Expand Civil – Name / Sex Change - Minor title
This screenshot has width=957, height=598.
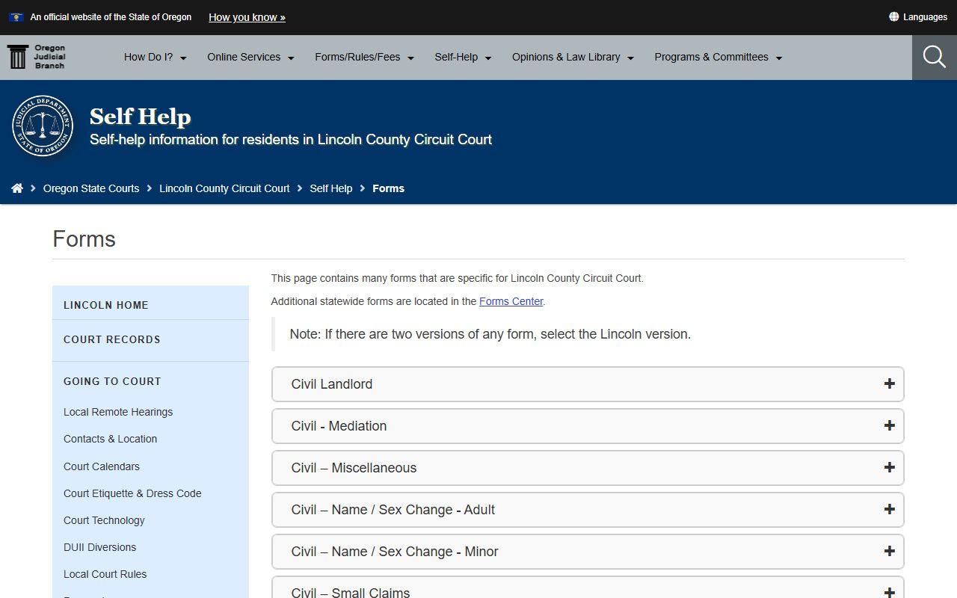click(395, 552)
